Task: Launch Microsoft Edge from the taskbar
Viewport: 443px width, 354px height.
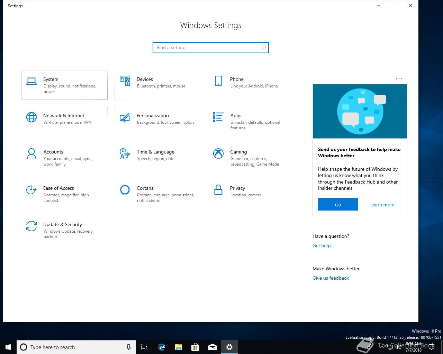Action: click(x=161, y=347)
